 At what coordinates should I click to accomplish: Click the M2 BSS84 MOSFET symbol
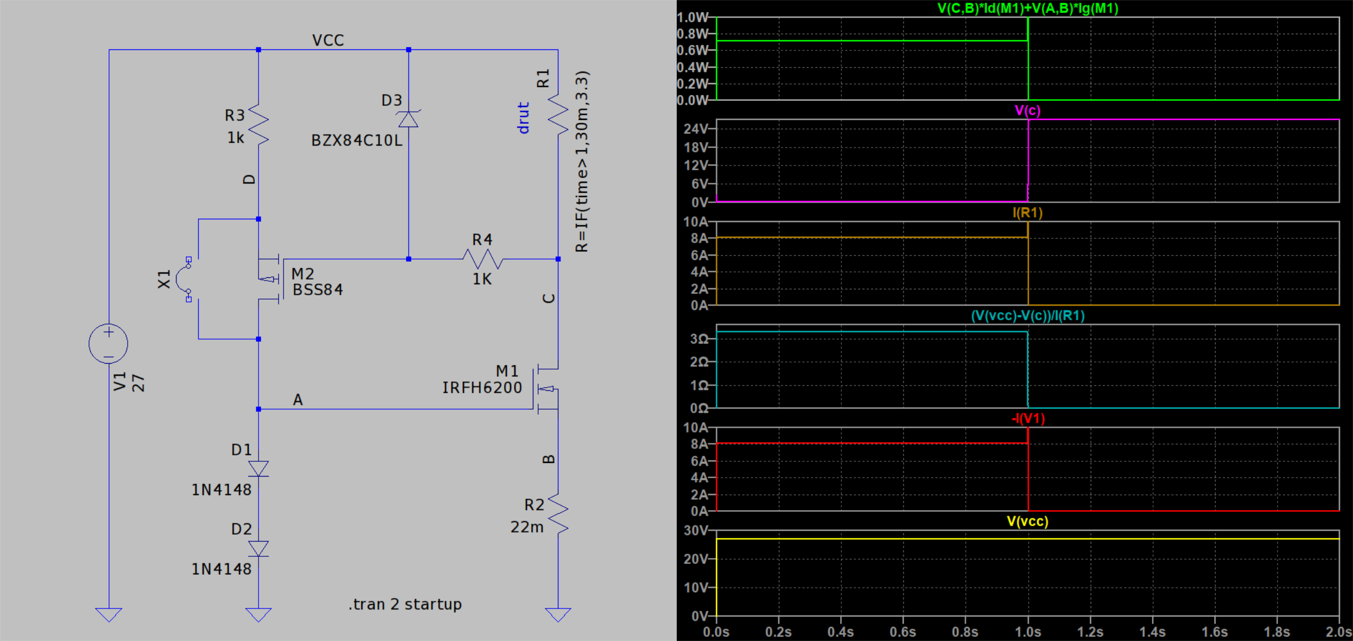click(270, 280)
